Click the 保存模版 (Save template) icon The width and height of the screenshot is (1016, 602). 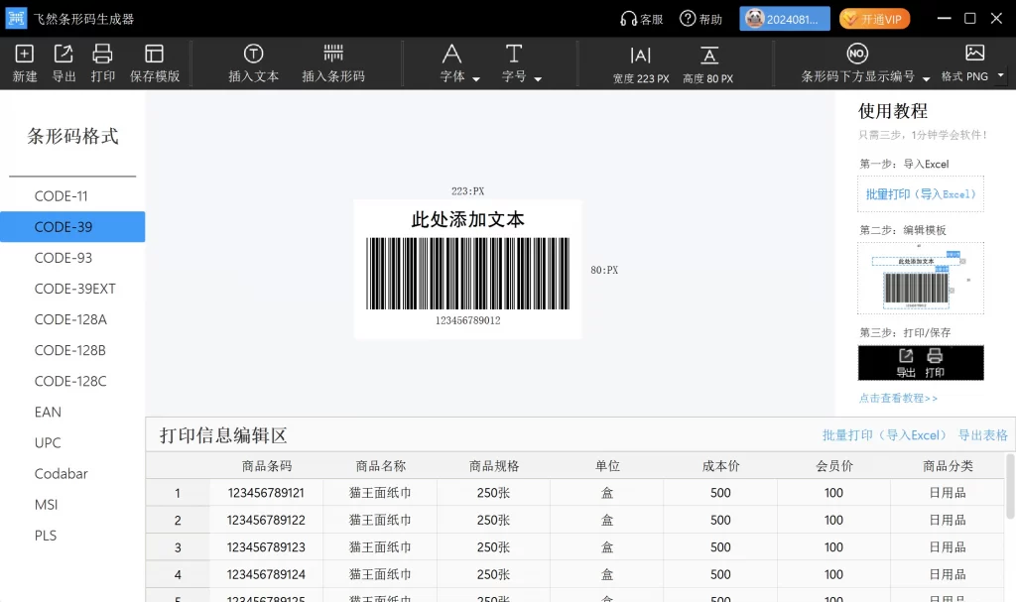[154, 54]
